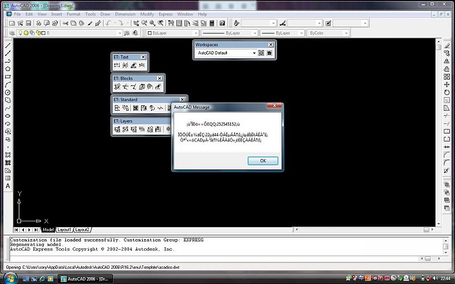Close the ET: Blocks toolbar
This screenshot has width=455, height=284.
coord(159,78)
